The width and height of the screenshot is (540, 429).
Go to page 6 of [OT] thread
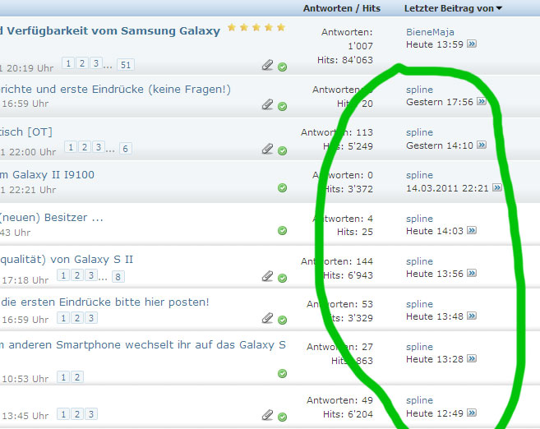click(126, 149)
